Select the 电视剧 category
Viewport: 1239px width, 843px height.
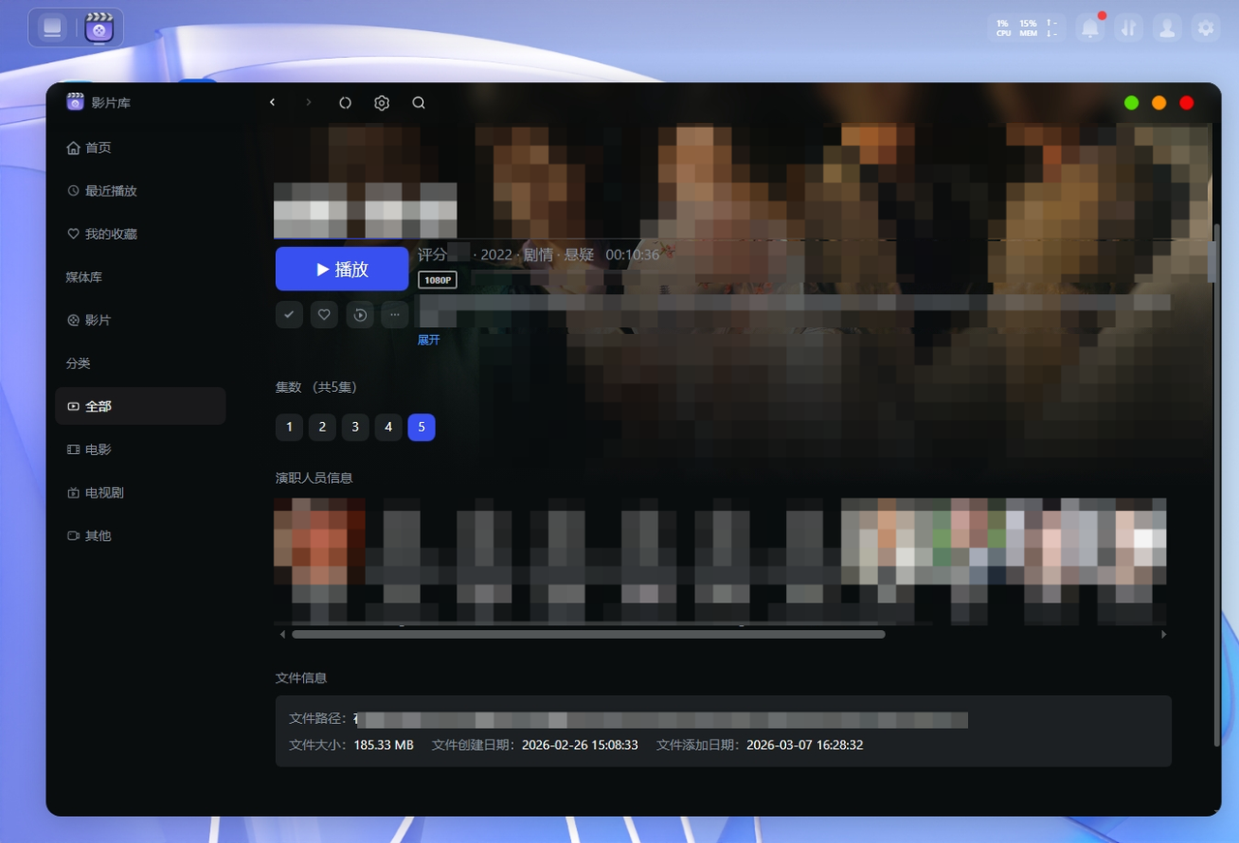(x=140, y=493)
